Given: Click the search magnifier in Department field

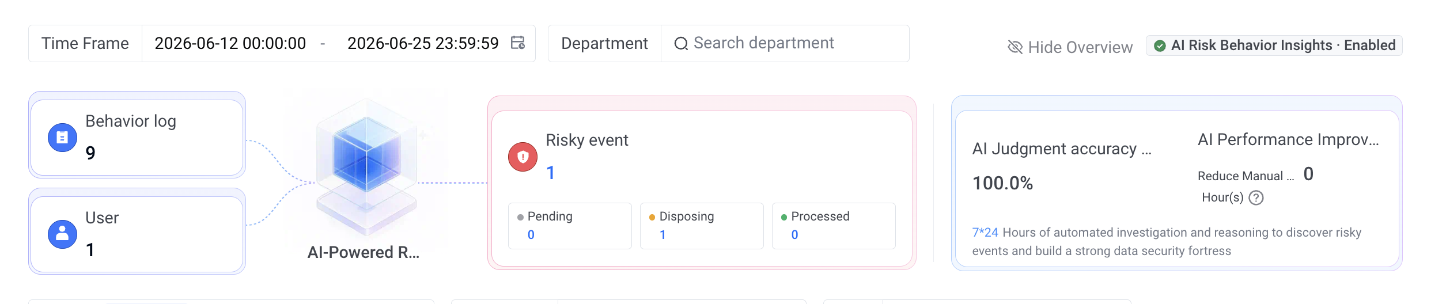Looking at the screenshot, I should click(x=681, y=44).
